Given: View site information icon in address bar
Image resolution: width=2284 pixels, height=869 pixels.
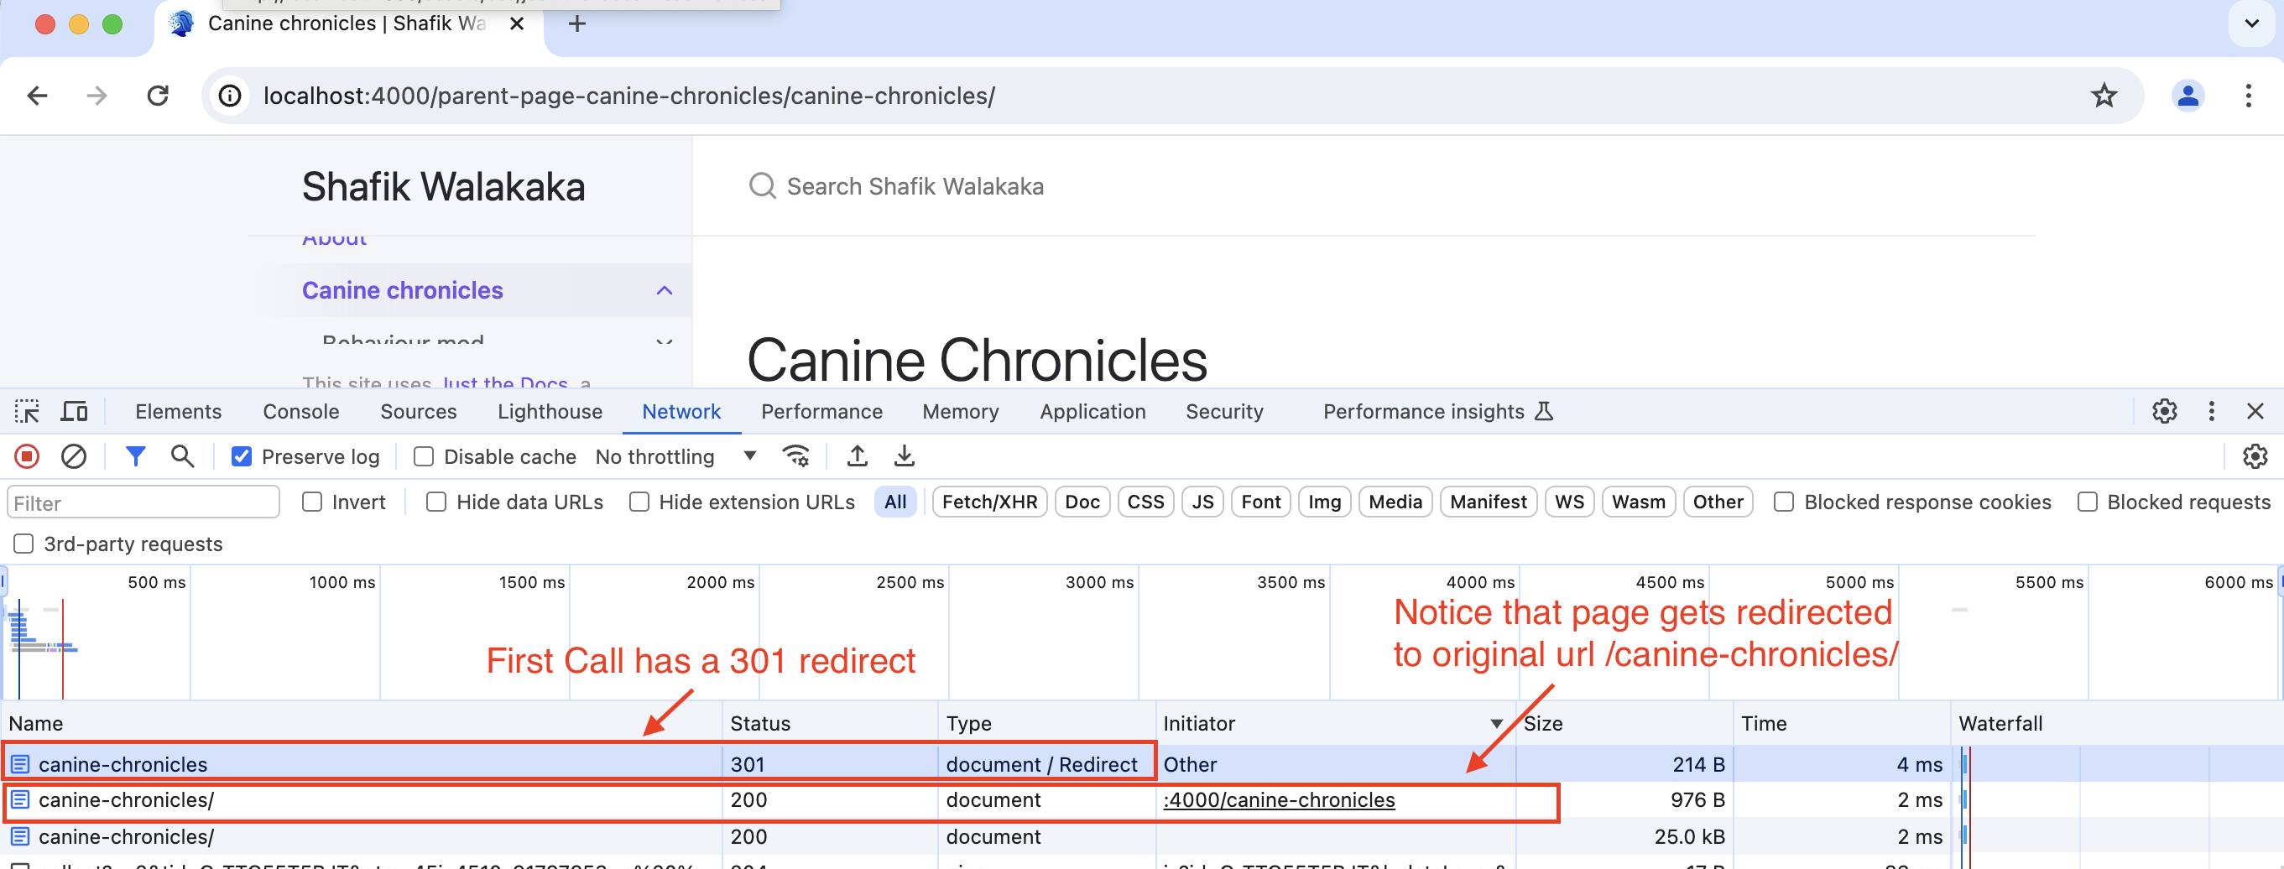Looking at the screenshot, I should click(x=230, y=96).
